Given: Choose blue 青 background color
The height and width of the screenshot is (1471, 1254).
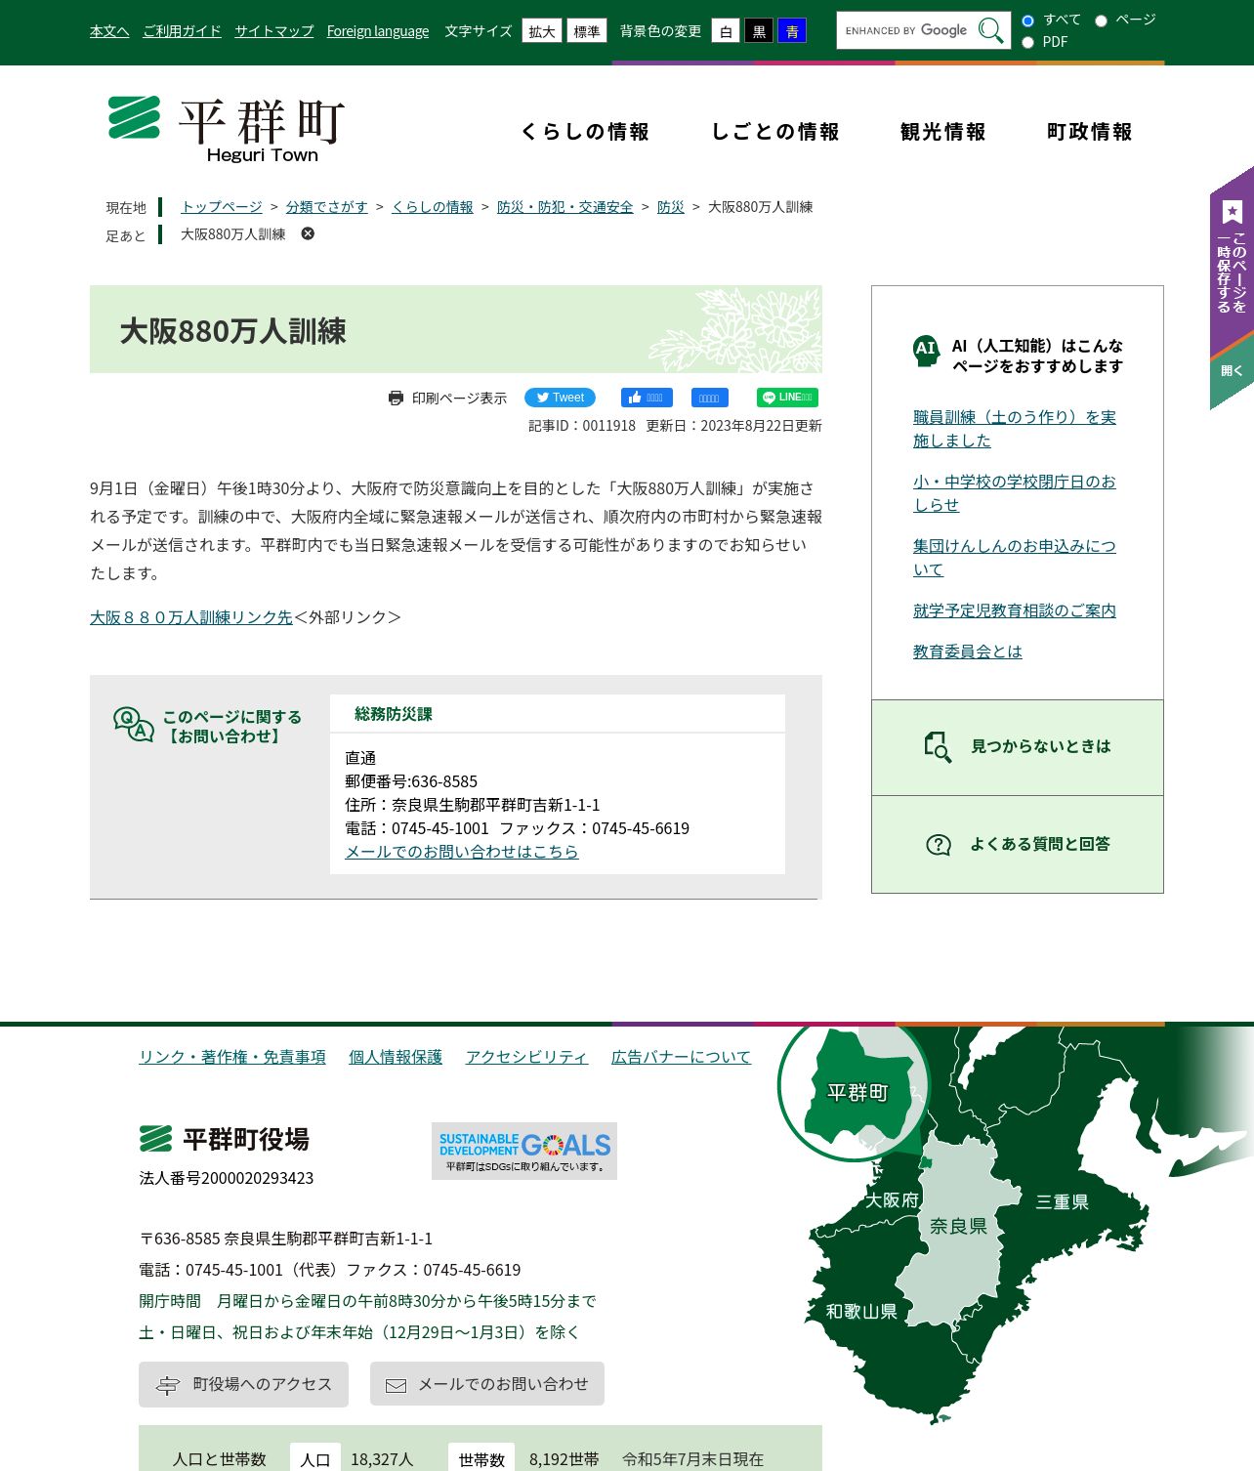Looking at the screenshot, I should (x=792, y=31).
